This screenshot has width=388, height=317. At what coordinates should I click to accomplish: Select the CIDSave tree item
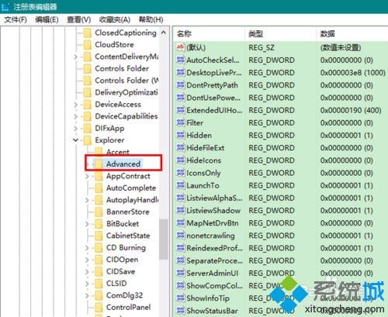coord(121,271)
